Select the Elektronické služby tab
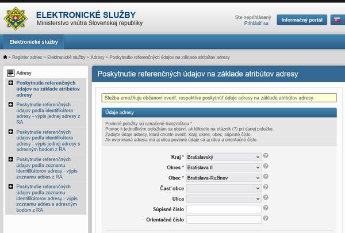Viewport: 345px width, 233px height. pos(33,43)
